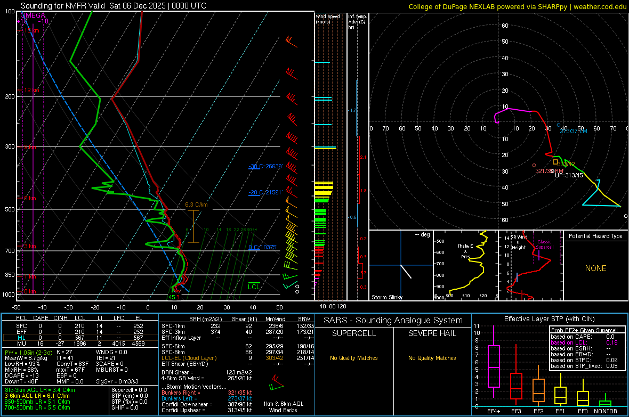The height and width of the screenshot is (417, 629).
Task: Select the 850-500mb LR = 5.1 C/km line
Action: click(x=37, y=402)
